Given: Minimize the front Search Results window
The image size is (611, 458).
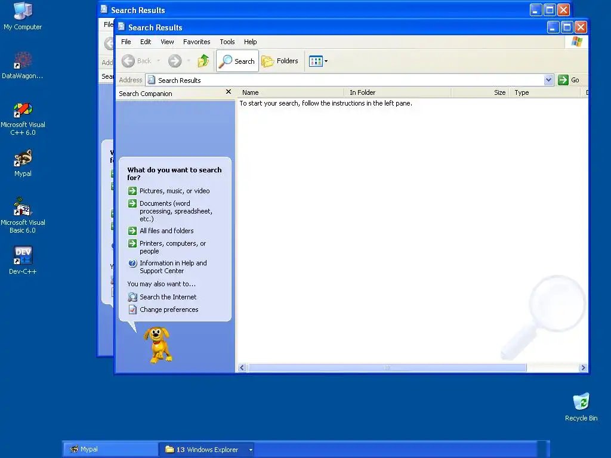Looking at the screenshot, I should click(553, 27).
